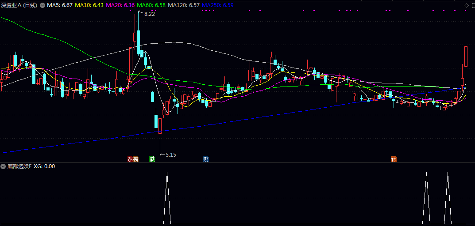Click the 5.15 lowest price label
475x226 pixels.
coord(171,154)
